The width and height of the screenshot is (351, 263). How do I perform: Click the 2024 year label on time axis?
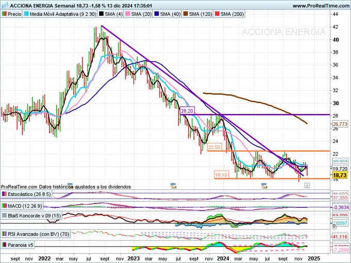224,258
